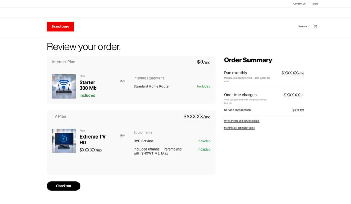The height and width of the screenshot is (204, 351).
Task: Click the Due monthly total amount
Action: point(293,73)
